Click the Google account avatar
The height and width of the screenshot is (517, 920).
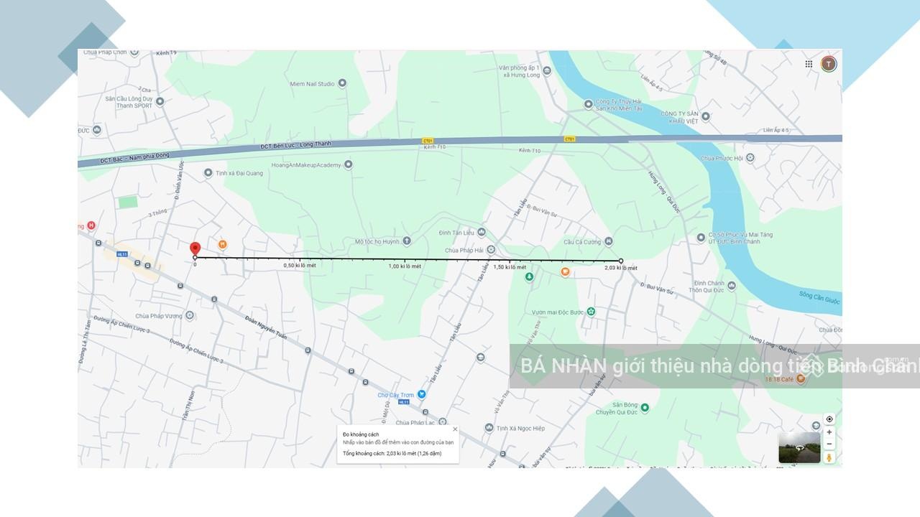click(x=829, y=64)
